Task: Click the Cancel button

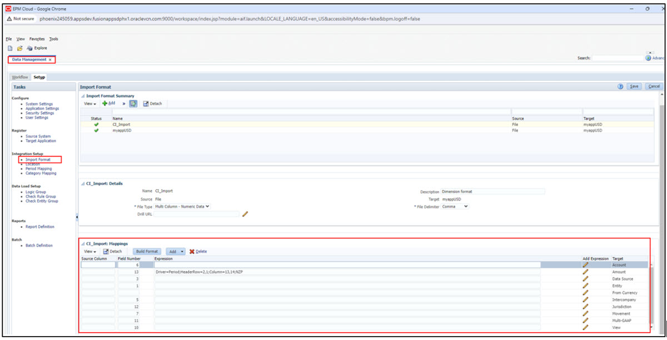Action: 654,87
